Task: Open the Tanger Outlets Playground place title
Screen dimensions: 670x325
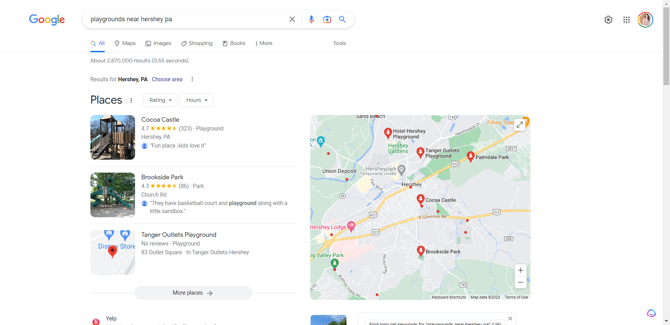Action: (179, 235)
